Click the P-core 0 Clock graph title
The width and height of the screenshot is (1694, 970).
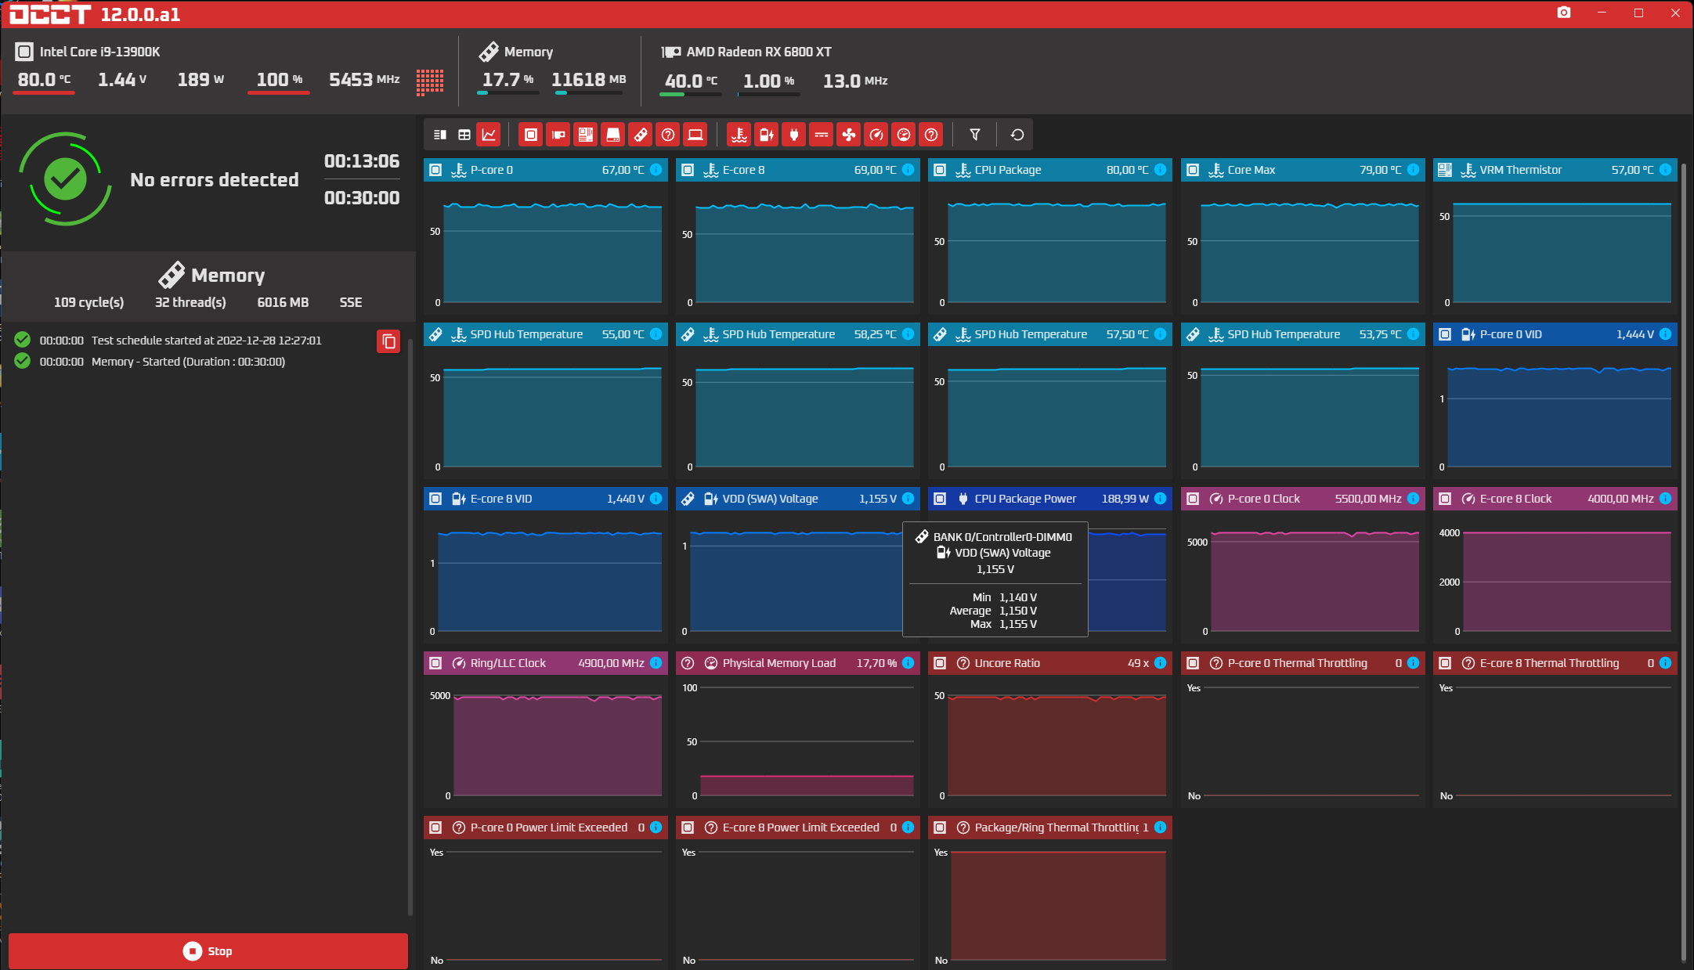pyautogui.click(x=1263, y=499)
